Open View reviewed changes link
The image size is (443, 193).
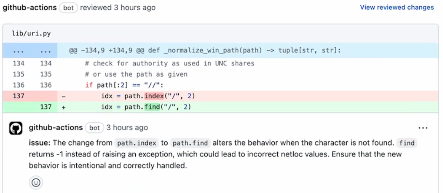tap(397, 7)
